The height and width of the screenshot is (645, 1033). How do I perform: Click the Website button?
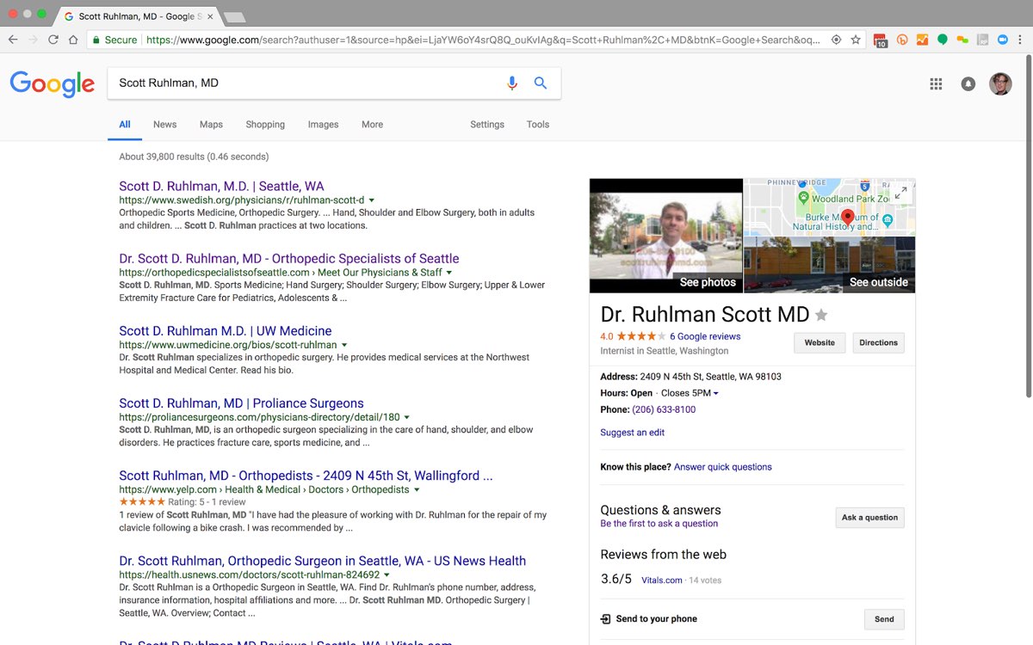click(x=820, y=342)
